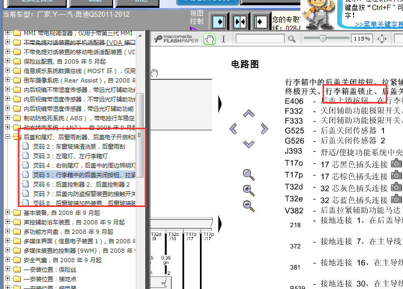The width and height of the screenshot is (403, 289).
Task: Click the V382 后盖拉紧辅助功能马达 entry
Action: [342, 211]
